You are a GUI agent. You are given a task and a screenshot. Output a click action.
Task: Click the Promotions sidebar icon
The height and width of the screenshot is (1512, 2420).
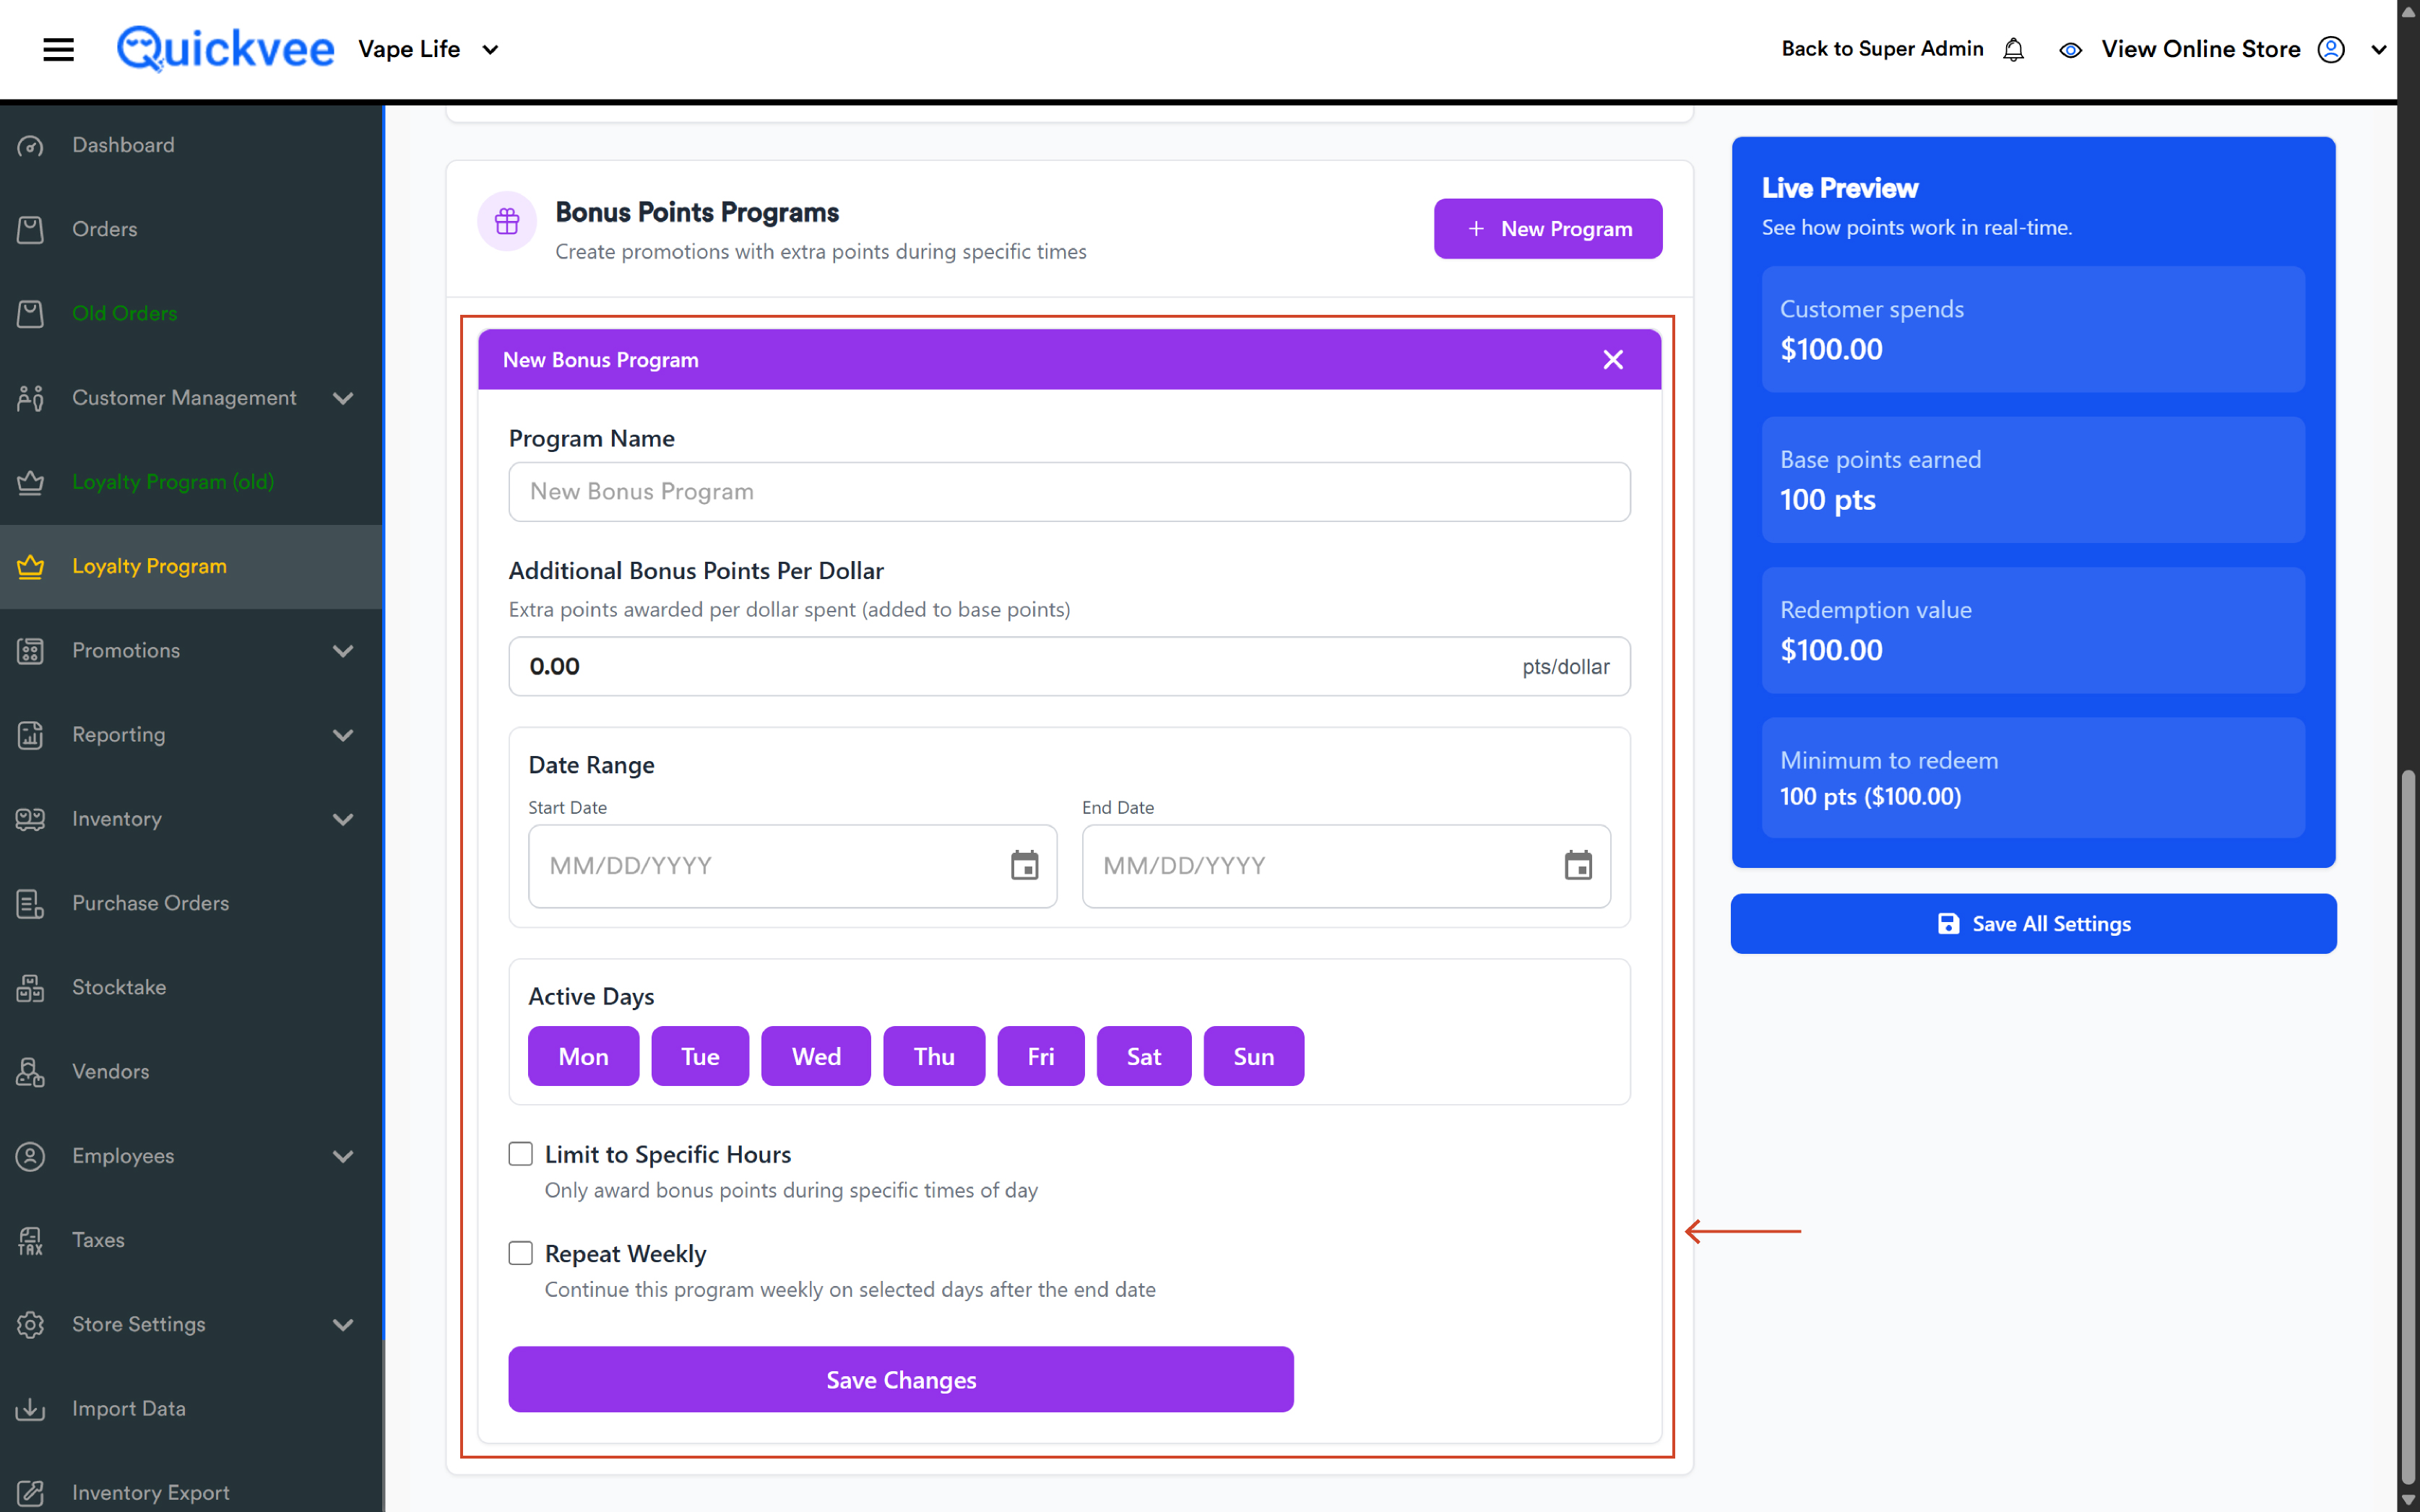coord(30,651)
